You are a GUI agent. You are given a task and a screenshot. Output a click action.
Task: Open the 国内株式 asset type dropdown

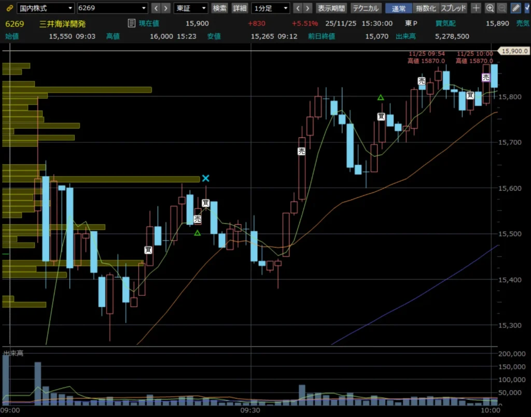point(45,8)
